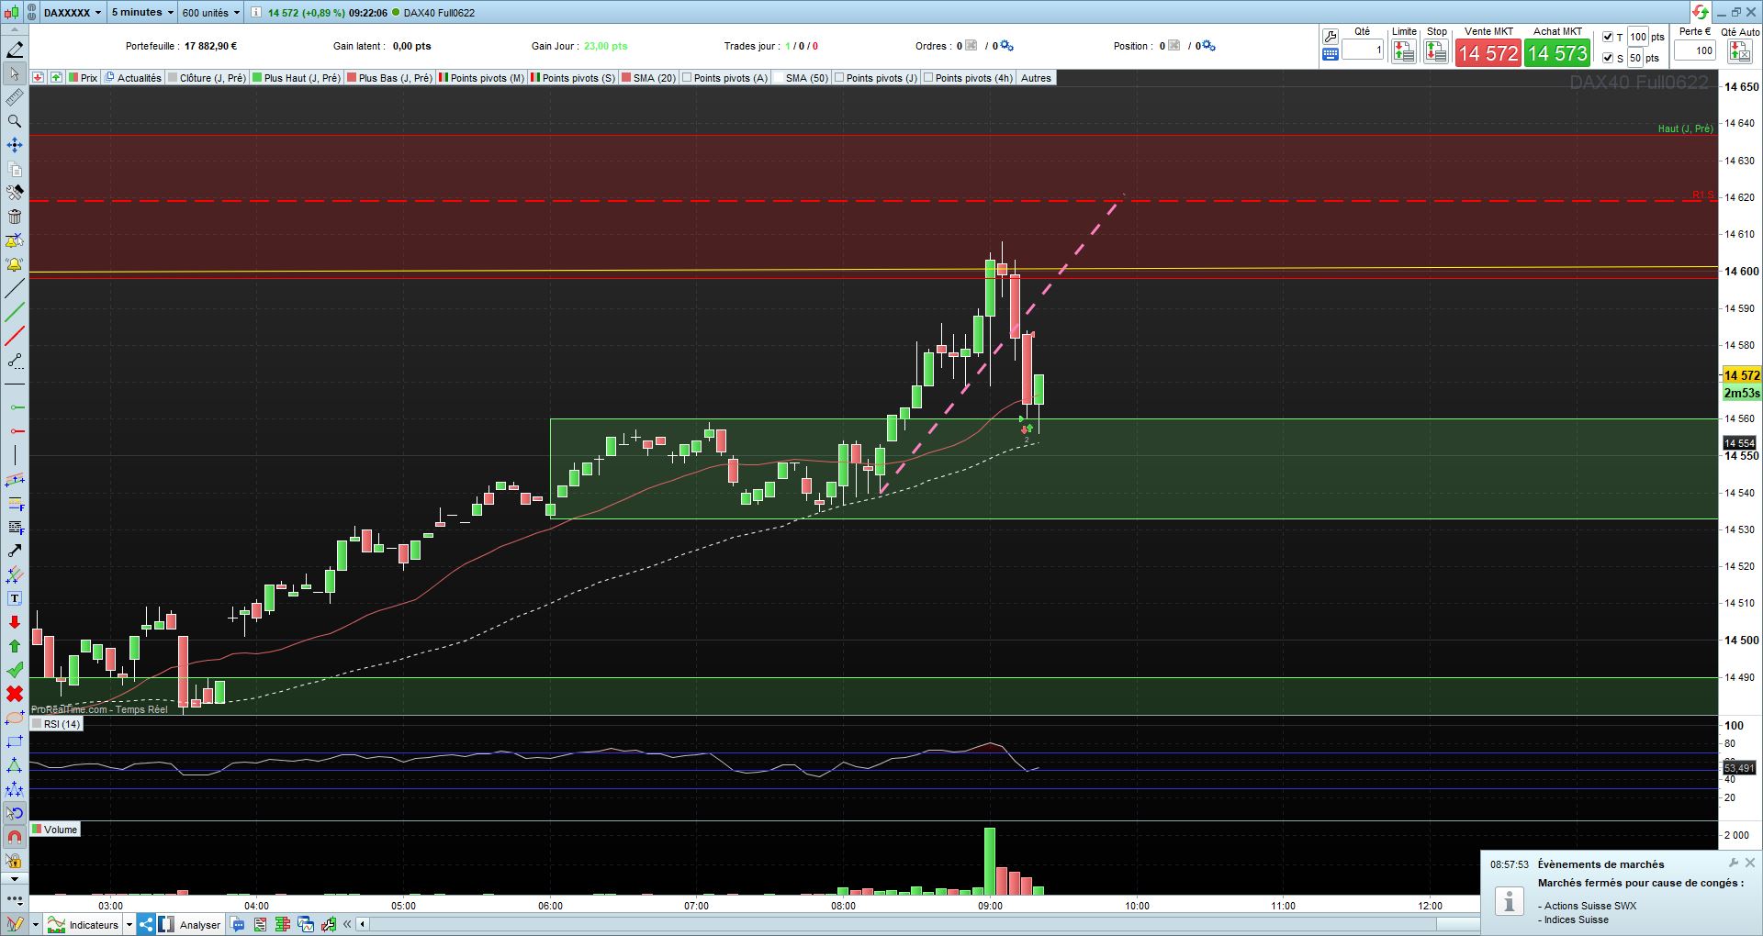1763x936 pixels.
Task: Open the DAXXXXX instrument dropdown
Action: [73, 13]
